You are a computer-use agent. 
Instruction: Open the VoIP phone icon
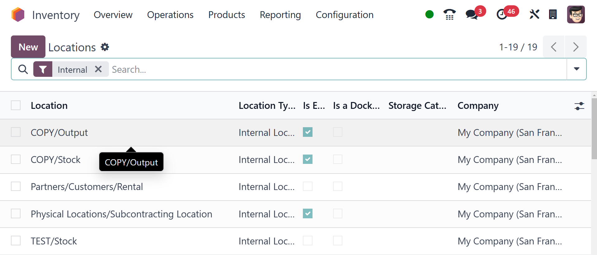coord(449,14)
